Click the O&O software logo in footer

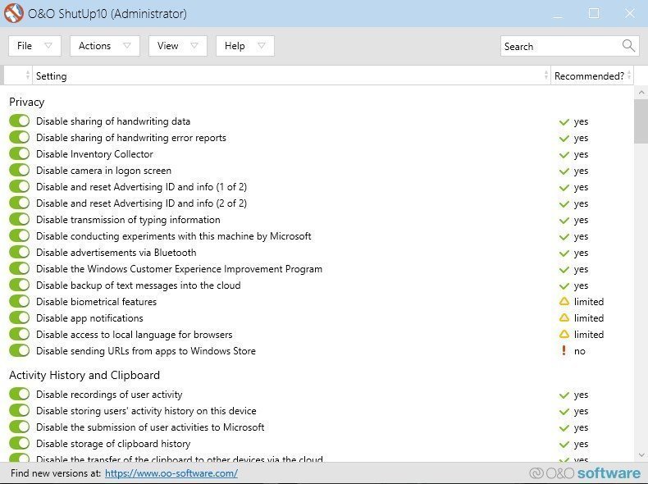[x=585, y=473]
